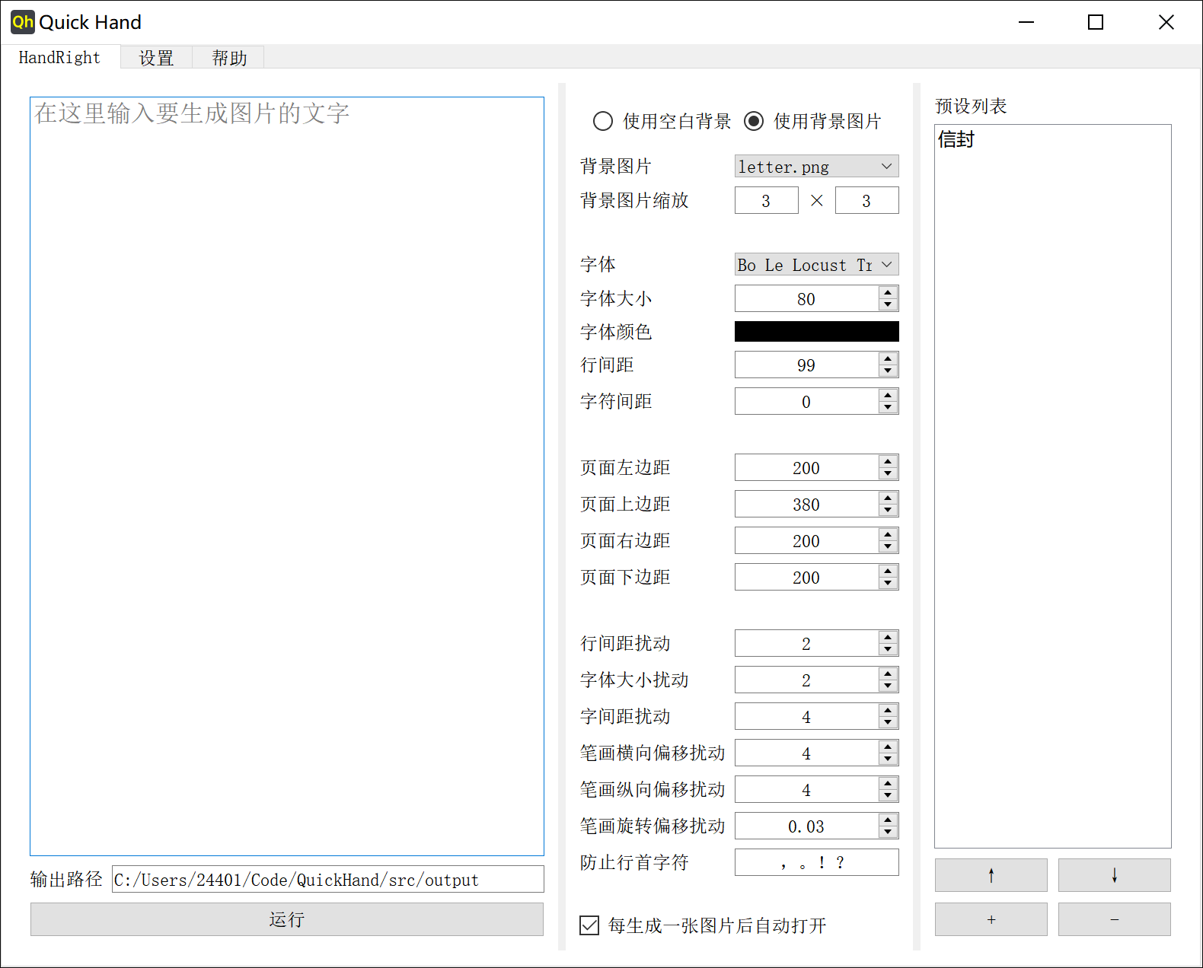
Task: Increase 笔画纵向偏移扰动 with the up arrow
Action: click(x=889, y=783)
